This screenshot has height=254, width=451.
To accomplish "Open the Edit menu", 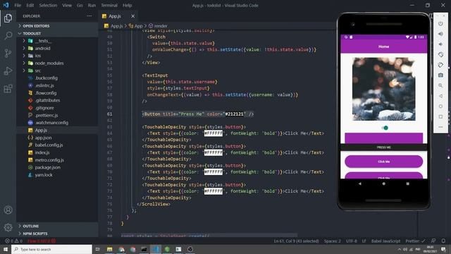I will coord(30,5).
